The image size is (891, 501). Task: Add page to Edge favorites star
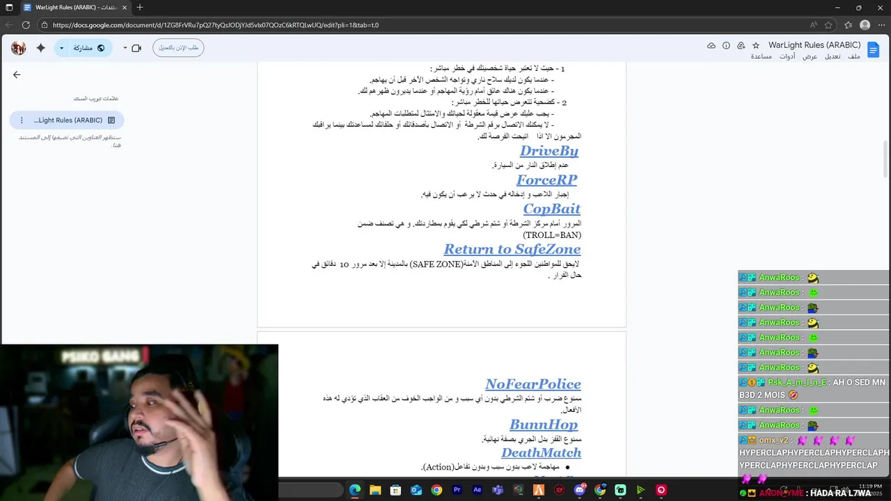828,25
